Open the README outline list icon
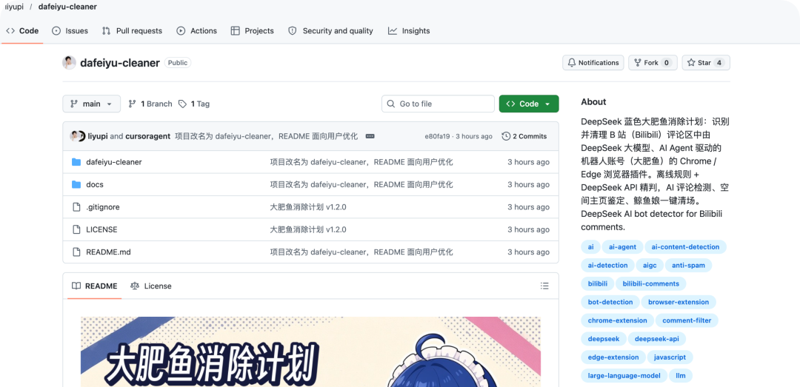The width and height of the screenshot is (800, 387). pos(544,286)
